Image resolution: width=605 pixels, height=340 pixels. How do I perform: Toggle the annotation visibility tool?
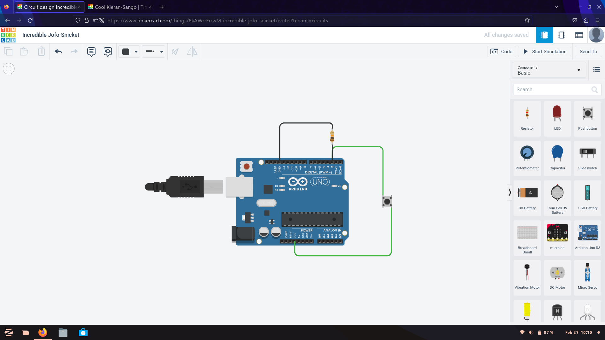108,52
